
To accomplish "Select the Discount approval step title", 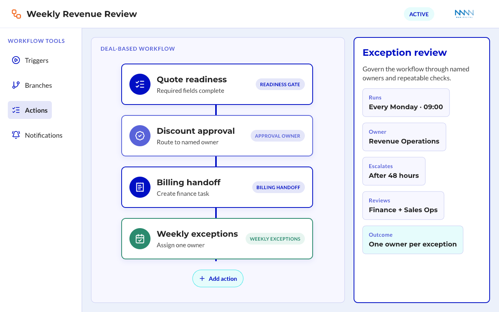I will pyautogui.click(x=196, y=131).
